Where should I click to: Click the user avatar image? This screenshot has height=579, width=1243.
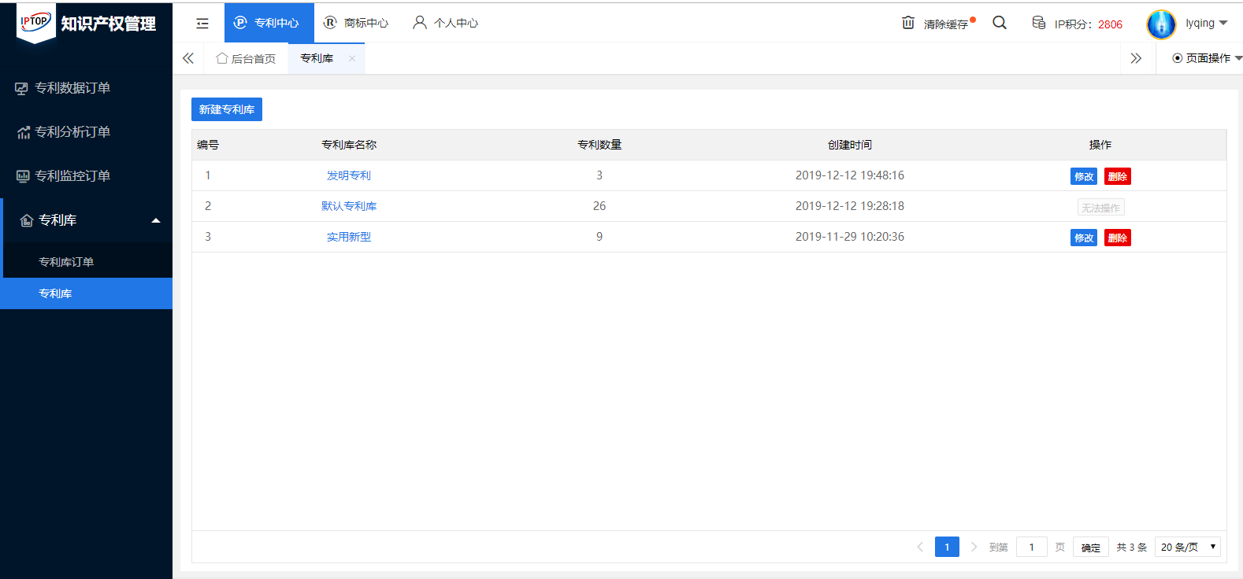click(1161, 24)
